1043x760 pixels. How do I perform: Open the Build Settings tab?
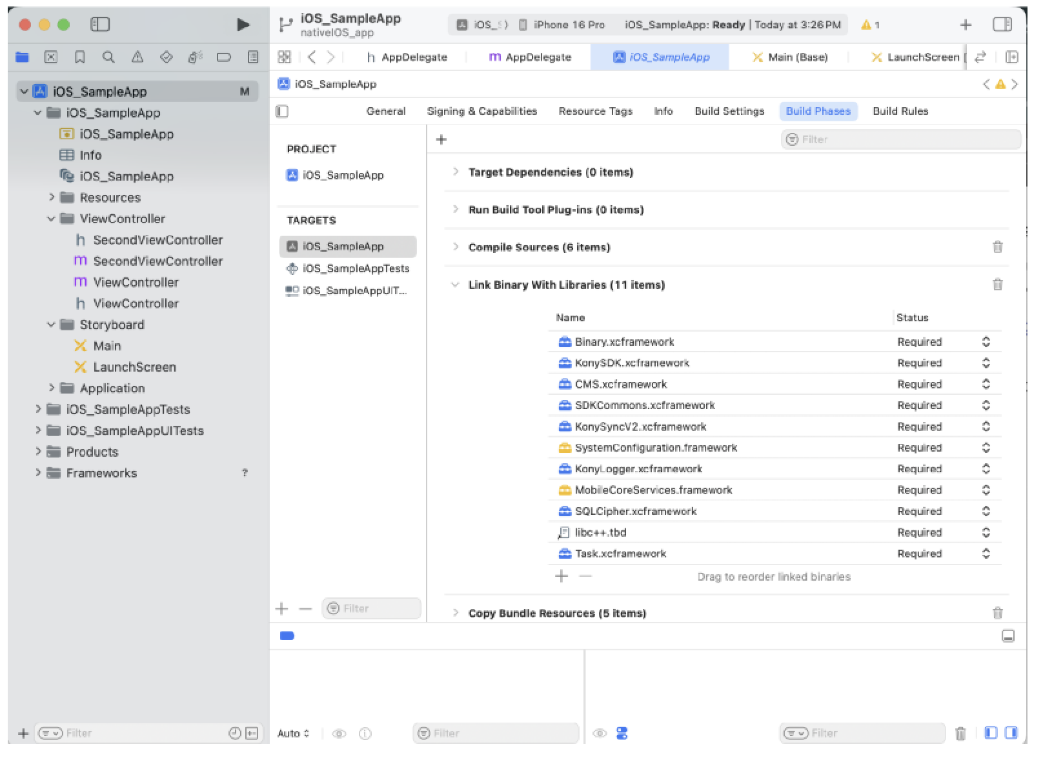tap(729, 111)
